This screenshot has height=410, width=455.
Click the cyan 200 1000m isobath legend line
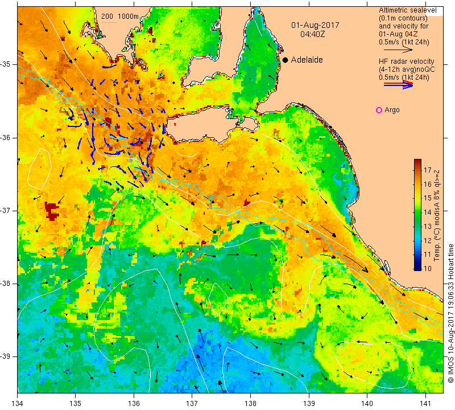click(109, 22)
